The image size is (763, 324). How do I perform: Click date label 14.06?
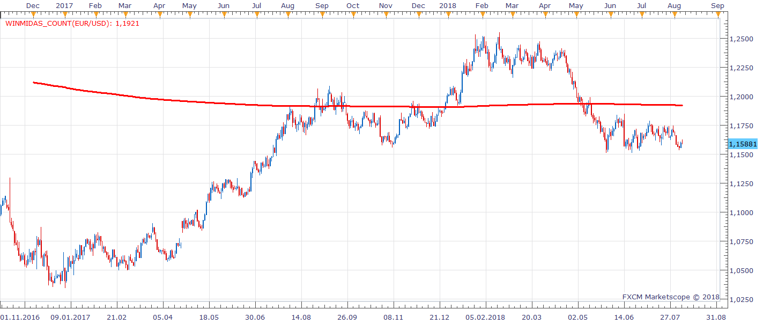pyautogui.click(x=624, y=318)
